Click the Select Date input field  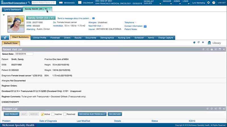(24, 54)
